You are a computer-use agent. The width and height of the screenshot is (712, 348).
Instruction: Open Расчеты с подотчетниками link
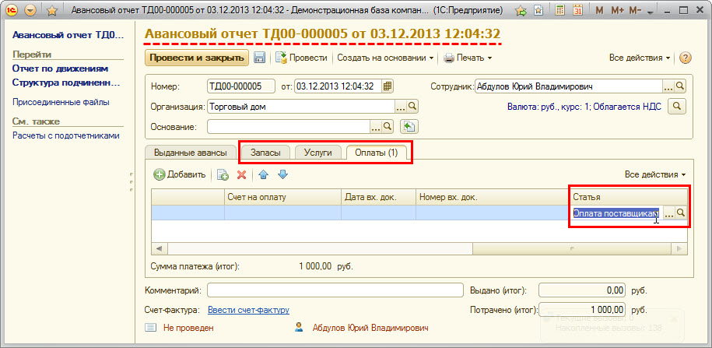click(66, 135)
